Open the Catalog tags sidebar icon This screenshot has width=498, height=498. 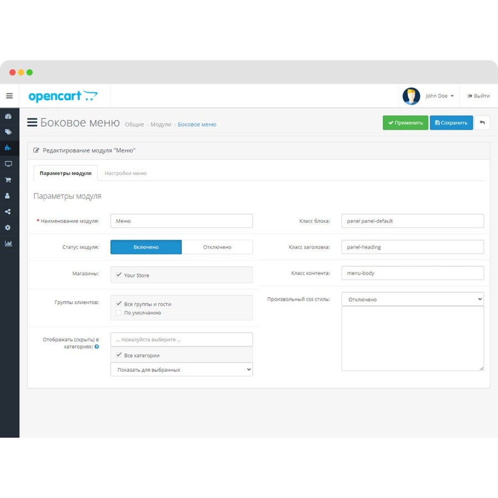click(x=8, y=132)
